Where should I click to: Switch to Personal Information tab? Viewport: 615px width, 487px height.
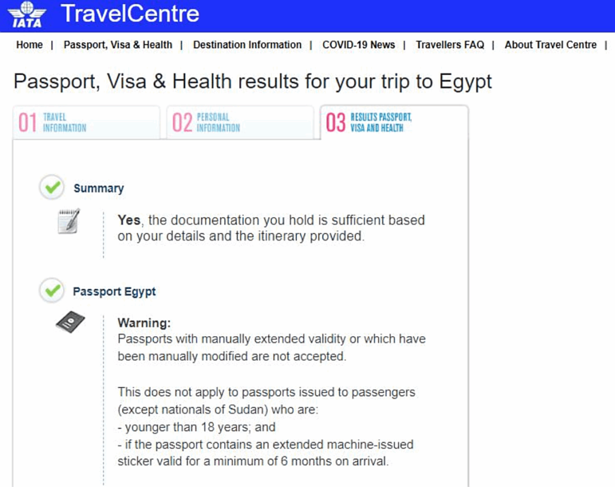point(218,123)
